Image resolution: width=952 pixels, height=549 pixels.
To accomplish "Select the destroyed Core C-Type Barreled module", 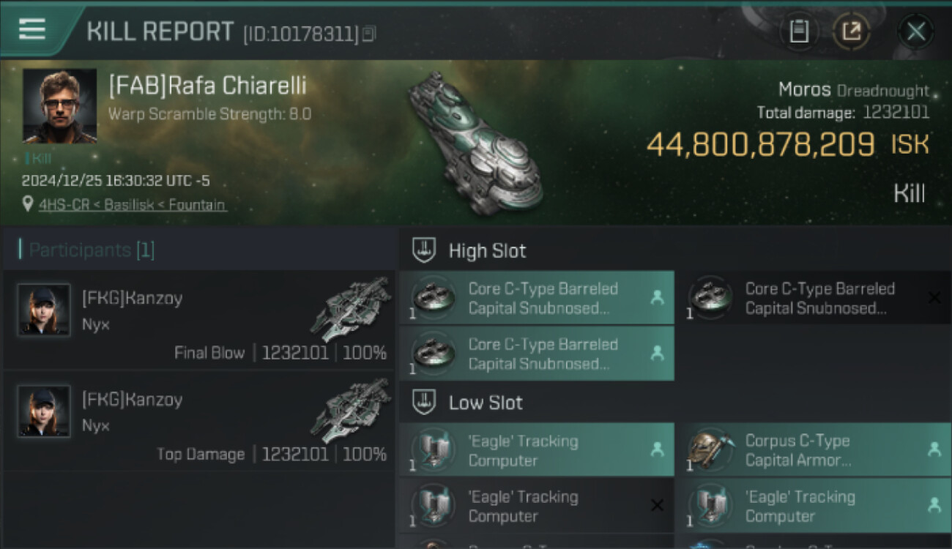I will (813, 299).
